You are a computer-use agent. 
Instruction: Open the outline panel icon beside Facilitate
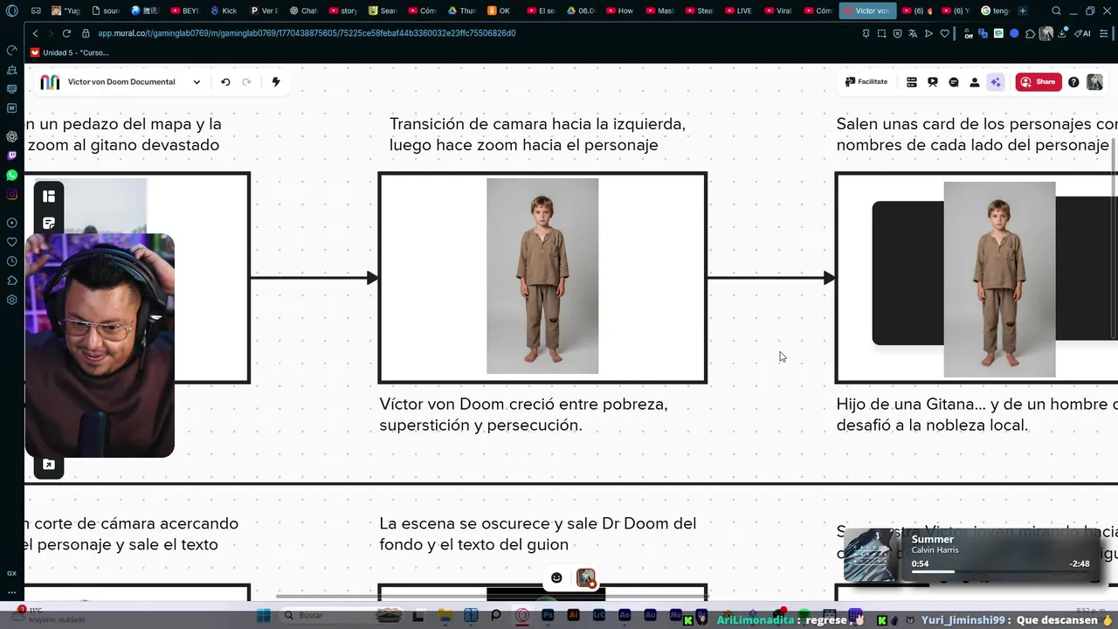click(911, 82)
